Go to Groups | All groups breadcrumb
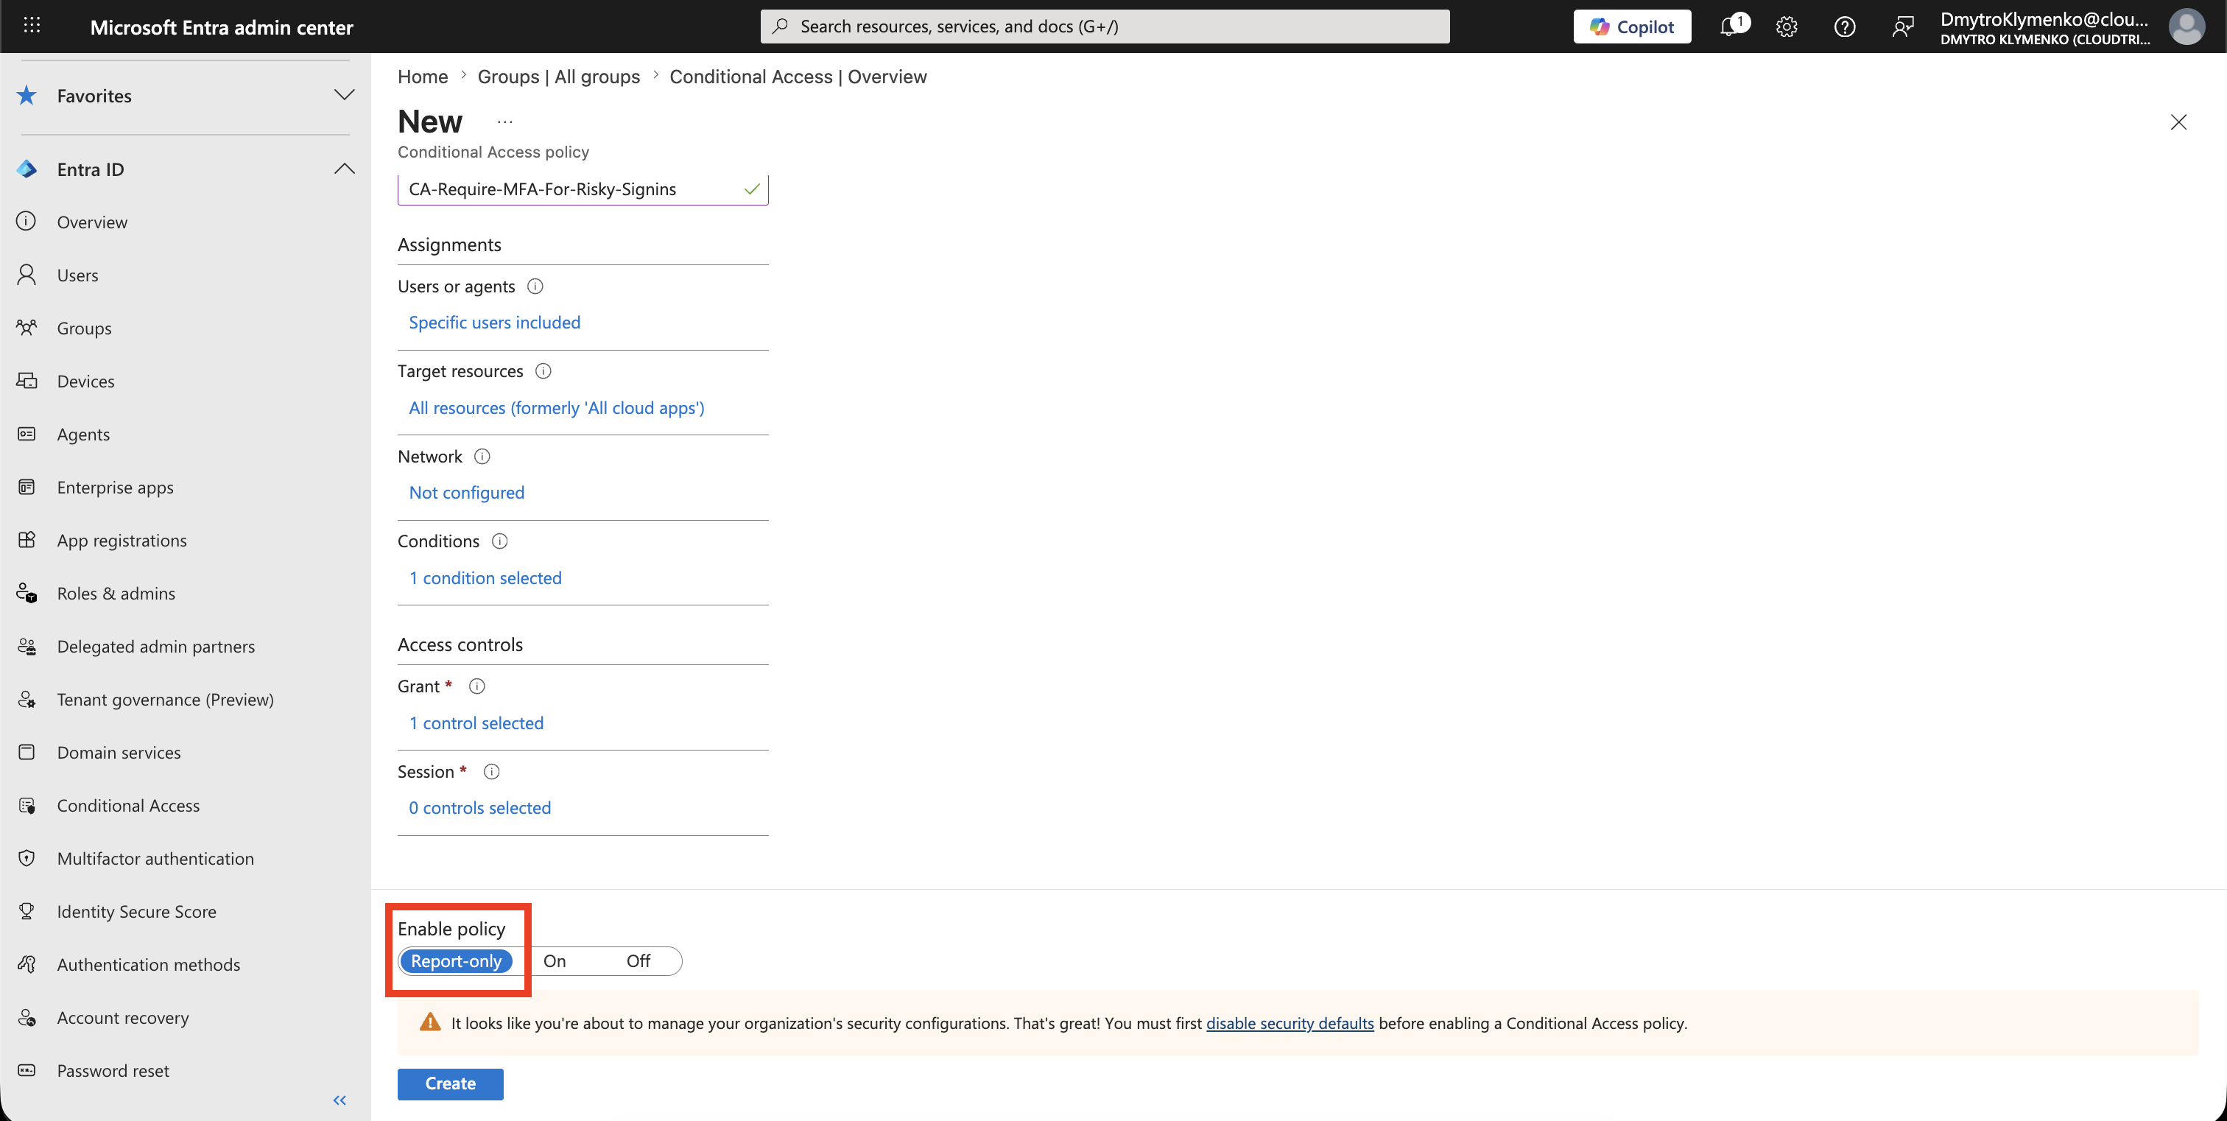The image size is (2227, 1121). (x=558, y=76)
